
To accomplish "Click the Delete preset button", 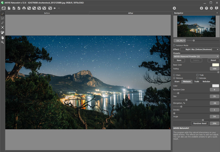I will [x=196, y=60].
